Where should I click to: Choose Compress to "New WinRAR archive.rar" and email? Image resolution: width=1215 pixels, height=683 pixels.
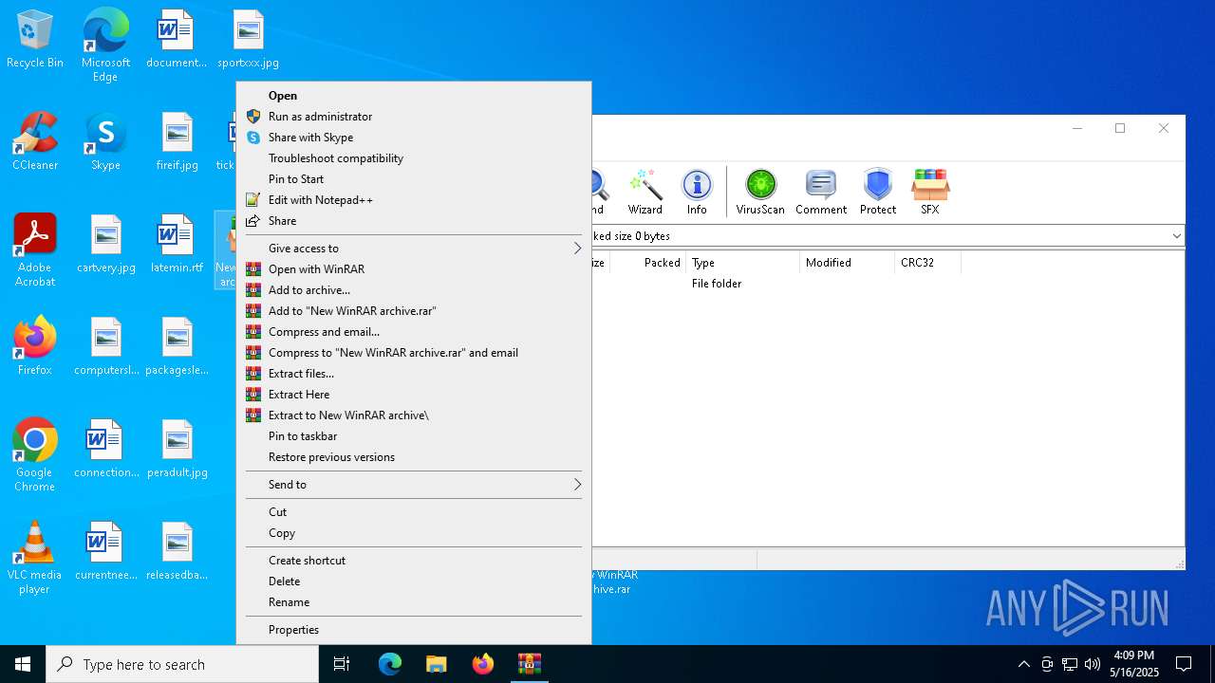point(413,353)
